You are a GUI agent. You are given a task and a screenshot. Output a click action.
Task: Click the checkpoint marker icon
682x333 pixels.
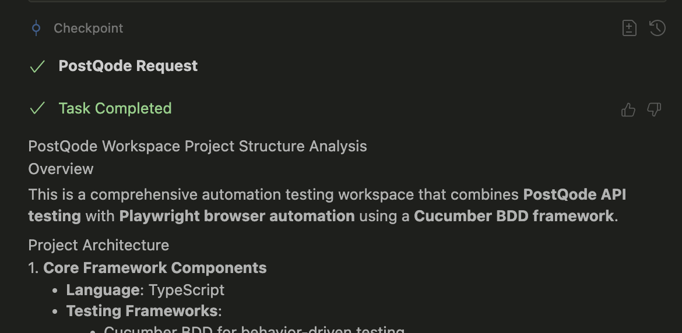[x=36, y=28]
